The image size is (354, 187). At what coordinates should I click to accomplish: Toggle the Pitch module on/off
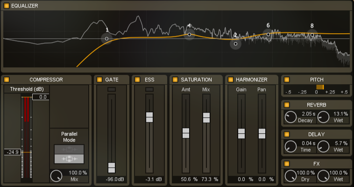coord(287,79)
